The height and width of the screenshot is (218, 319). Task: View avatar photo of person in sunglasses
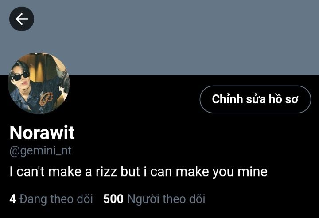(x=39, y=83)
